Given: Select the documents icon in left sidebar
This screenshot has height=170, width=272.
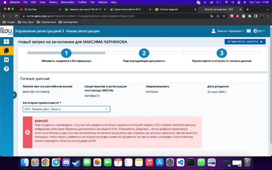Looking at the screenshot, I should 6,51.
